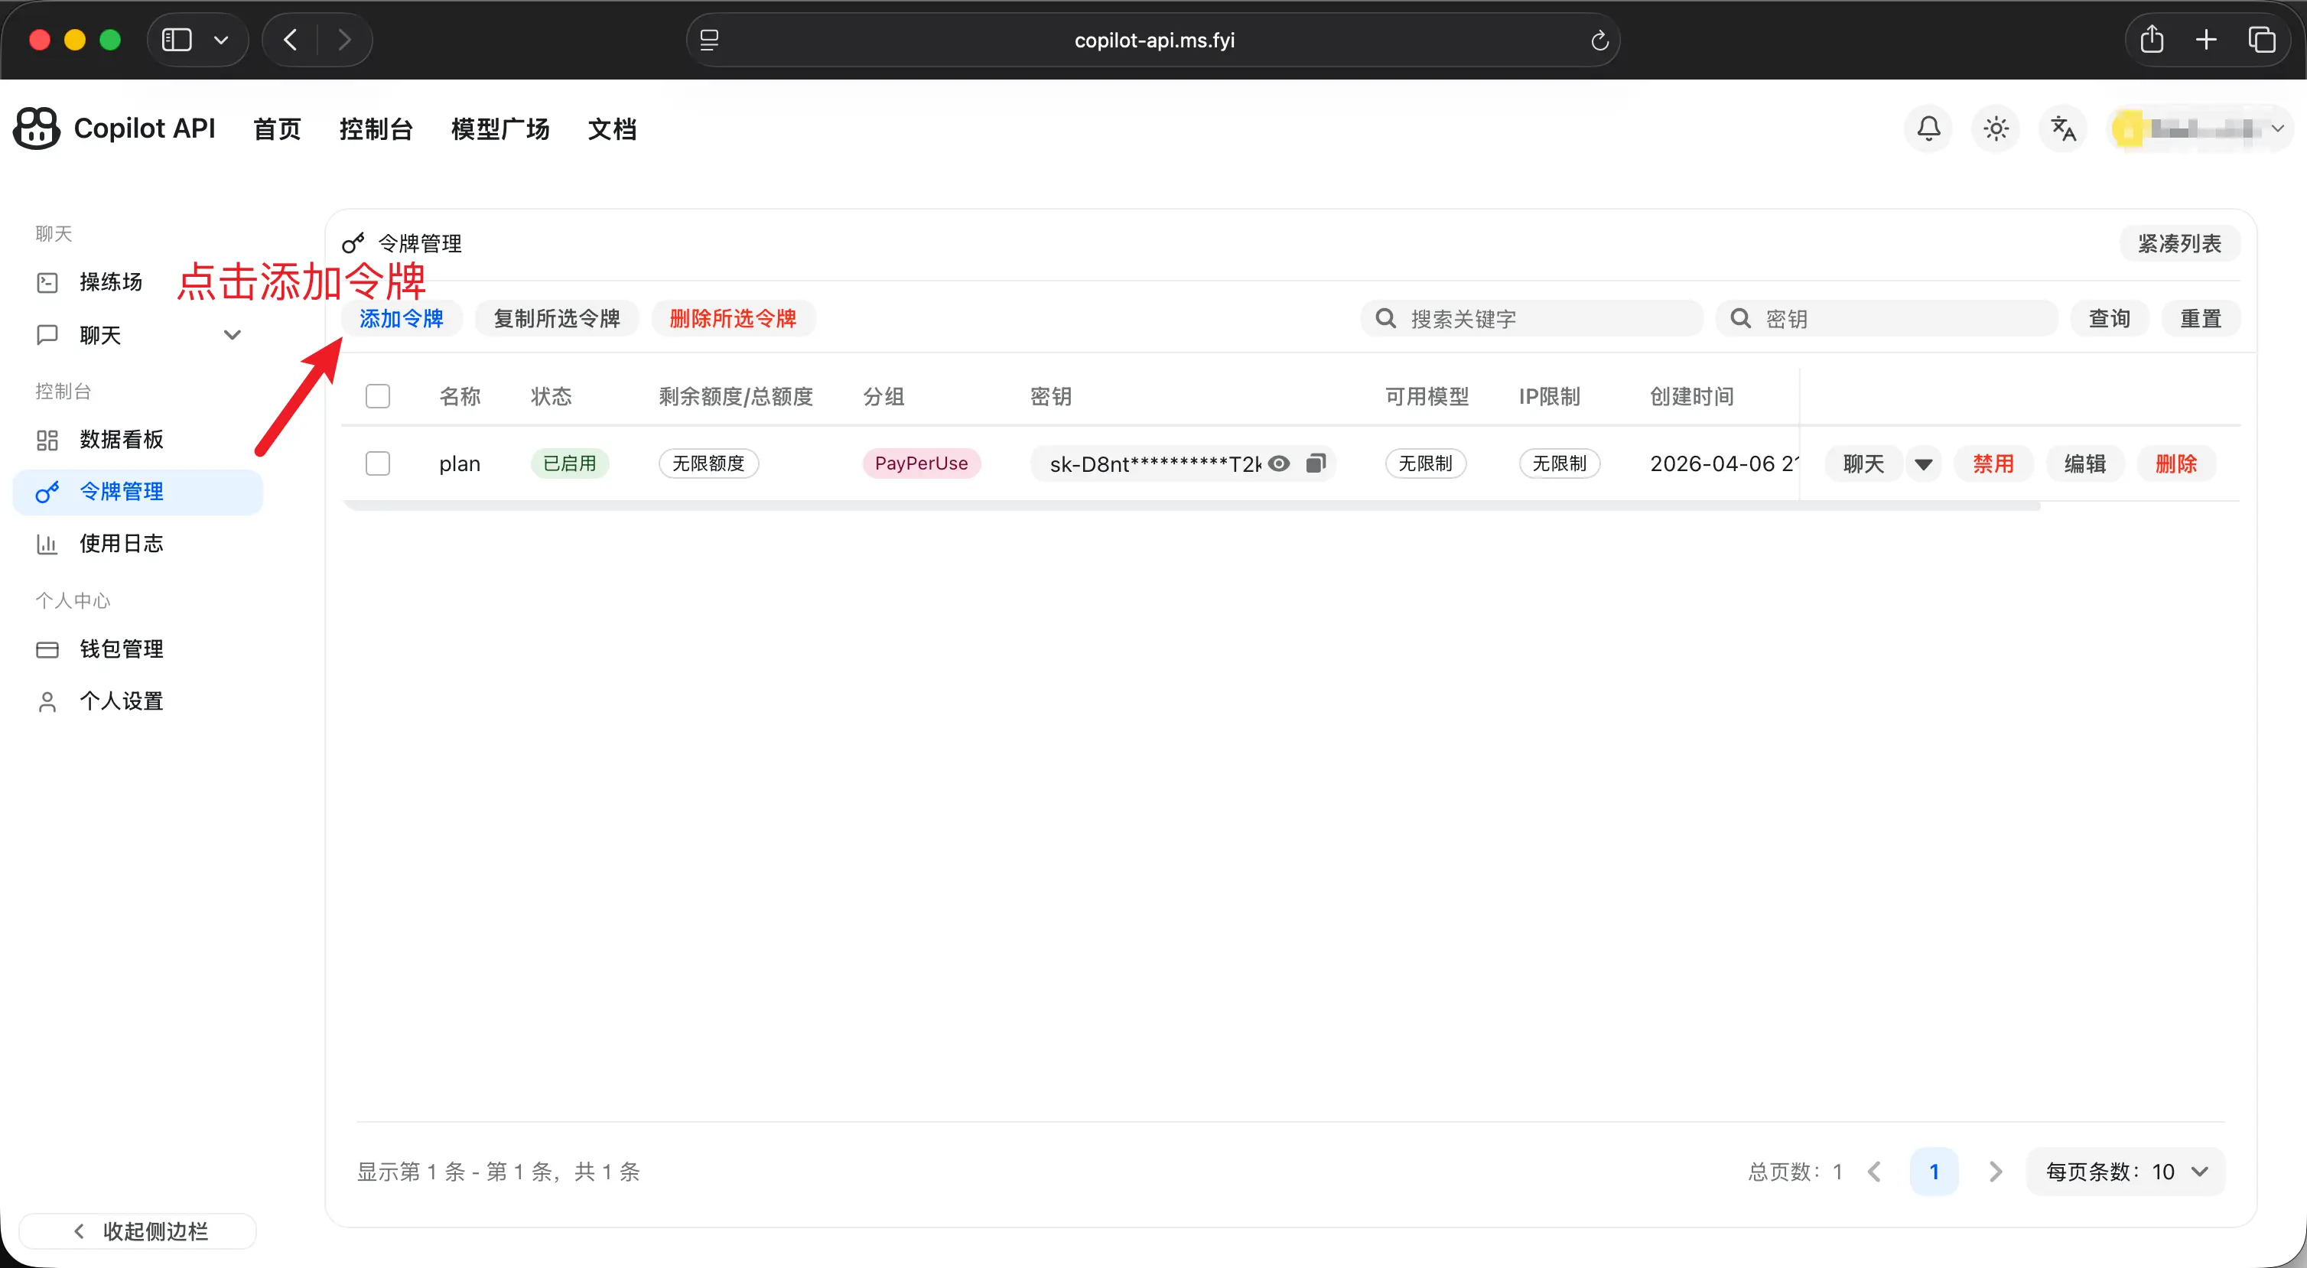
Task: Check the plan token row checkbox
Action: pyautogui.click(x=378, y=463)
